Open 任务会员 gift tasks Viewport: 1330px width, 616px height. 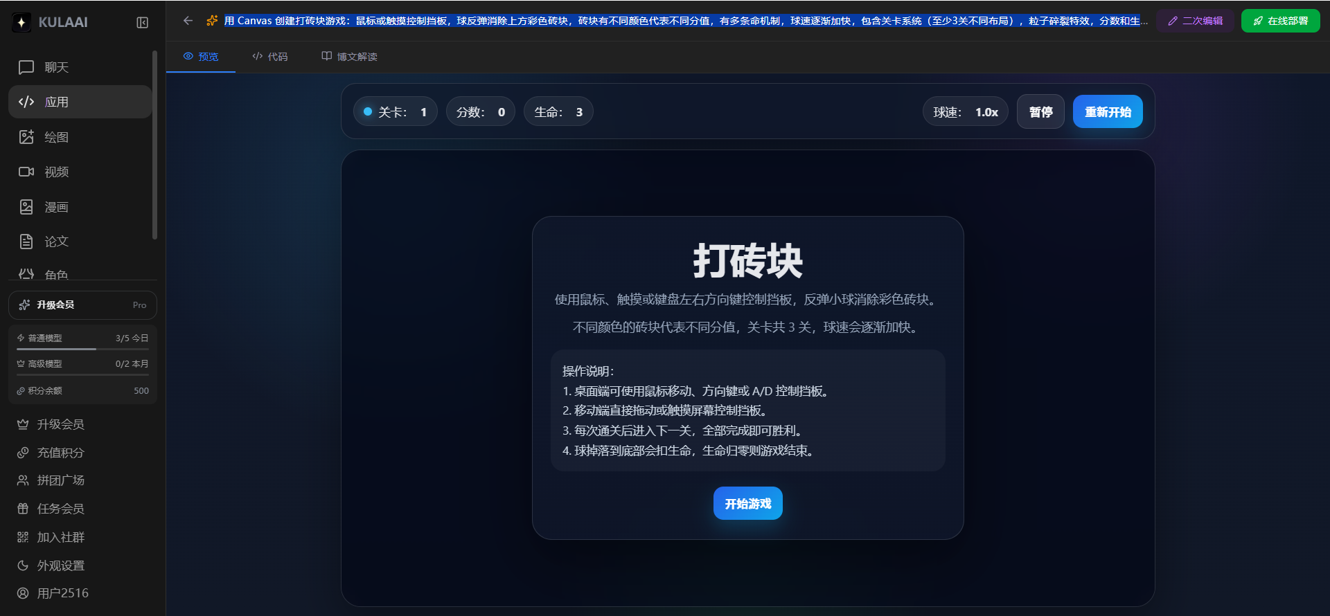tap(82, 509)
